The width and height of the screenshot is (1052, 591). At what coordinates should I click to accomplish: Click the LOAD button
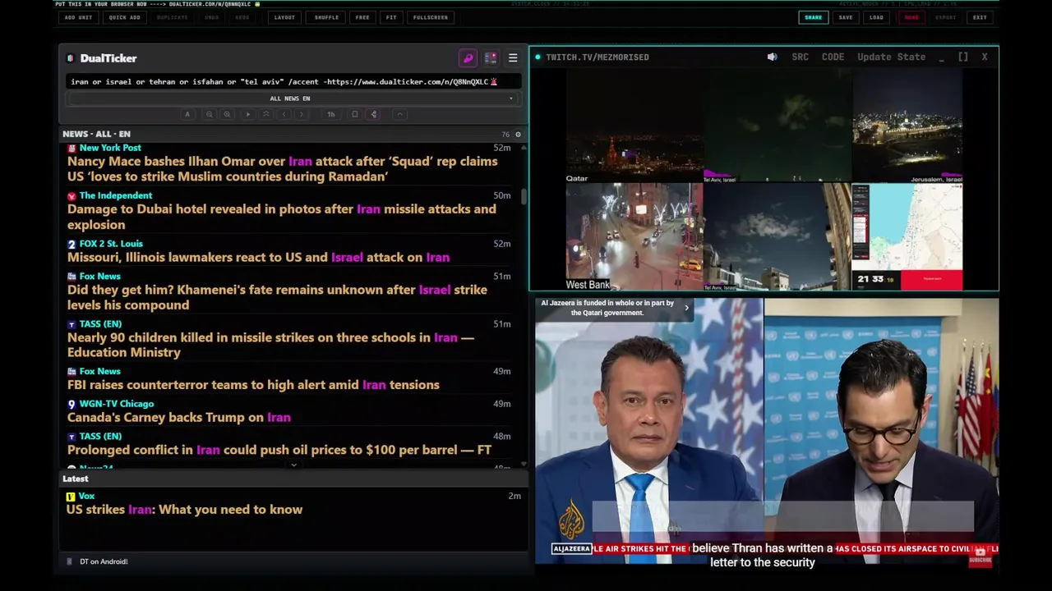[877, 17]
